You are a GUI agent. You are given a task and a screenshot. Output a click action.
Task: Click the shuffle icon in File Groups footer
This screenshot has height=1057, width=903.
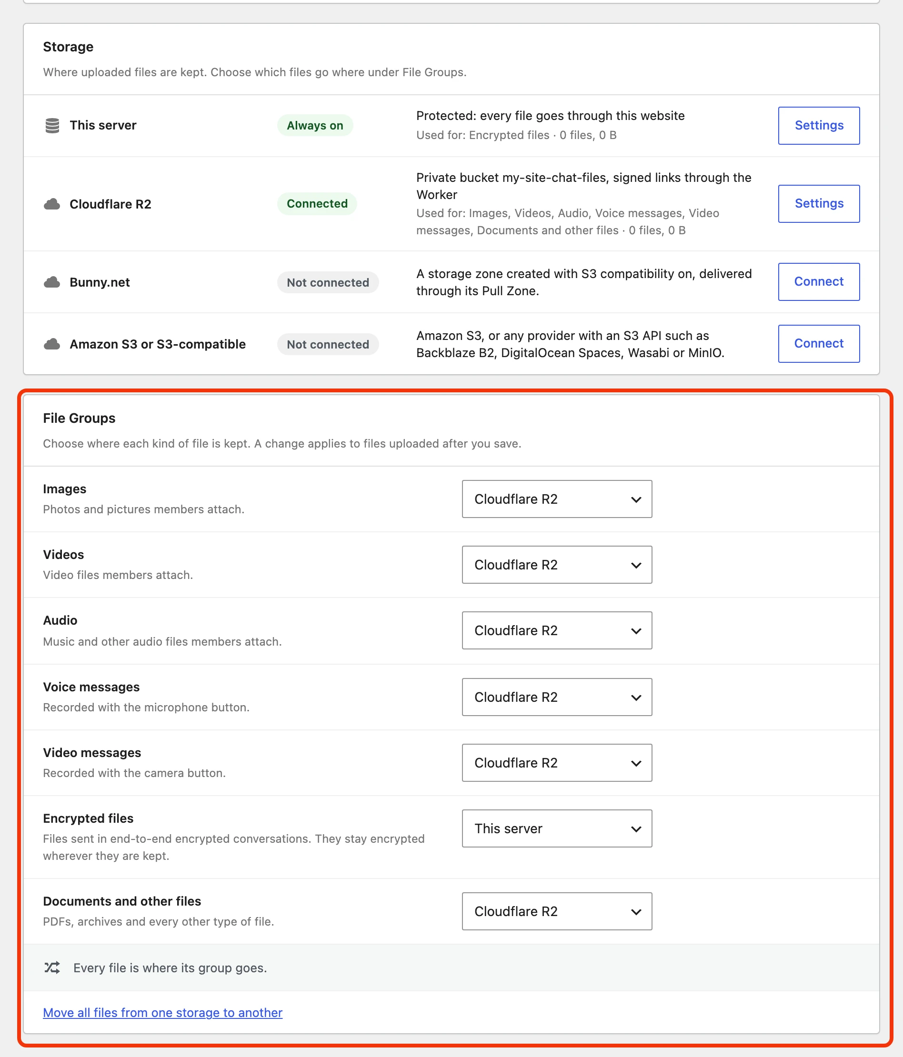(x=52, y=967)
